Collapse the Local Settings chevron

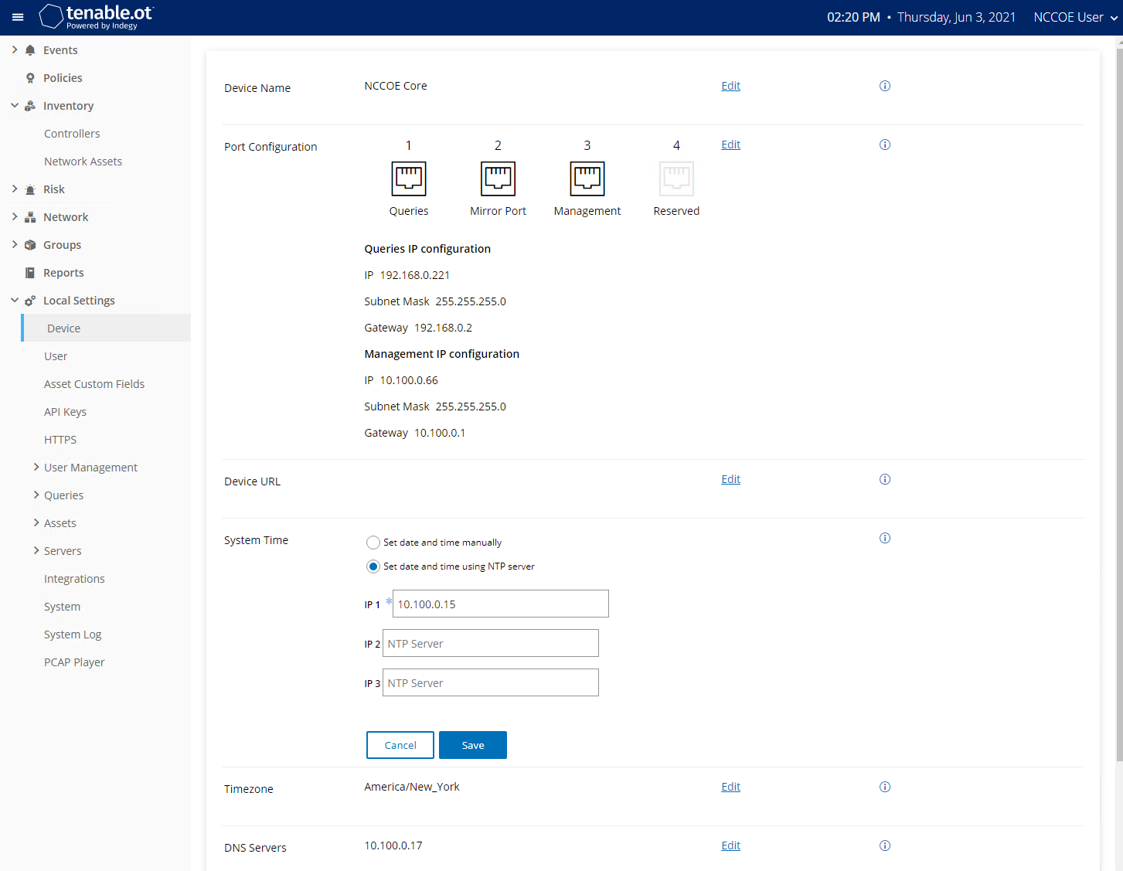(x=15, y=300)
